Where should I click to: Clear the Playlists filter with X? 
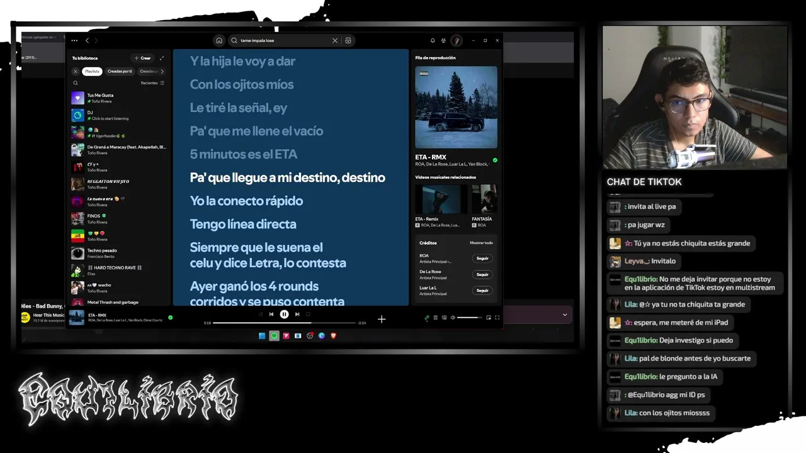click(76, 71)
